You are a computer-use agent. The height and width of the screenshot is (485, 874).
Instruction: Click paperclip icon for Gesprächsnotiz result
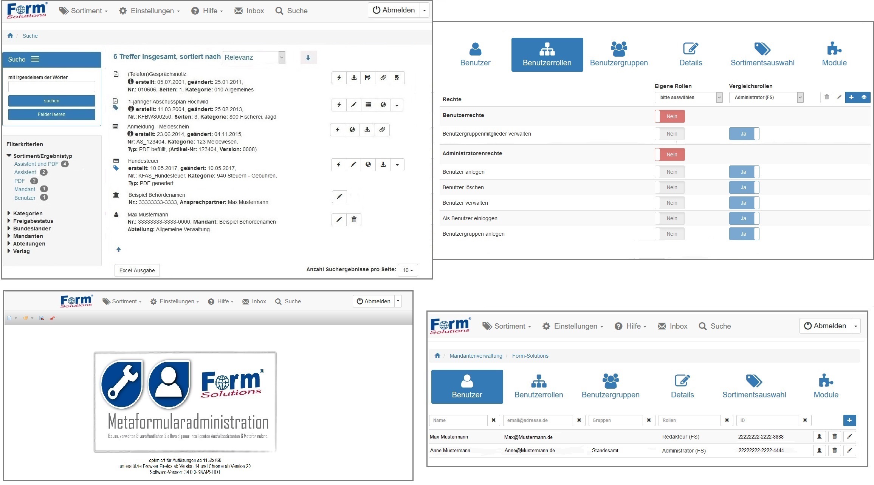click(x=383, y=77)
